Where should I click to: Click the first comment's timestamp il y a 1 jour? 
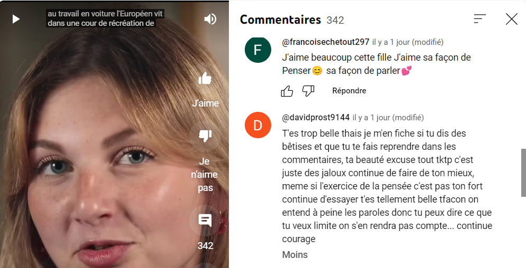coord(391,42)
